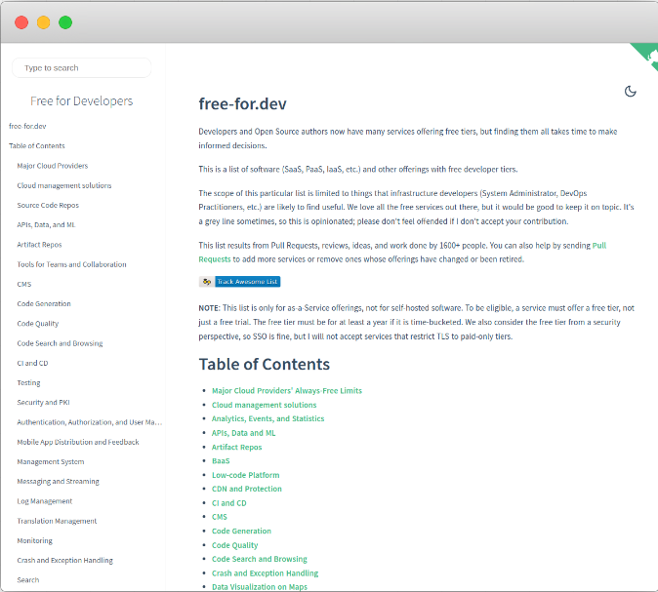
Task: Open Monitoring in the sidebar
Action: pos(35,540)
